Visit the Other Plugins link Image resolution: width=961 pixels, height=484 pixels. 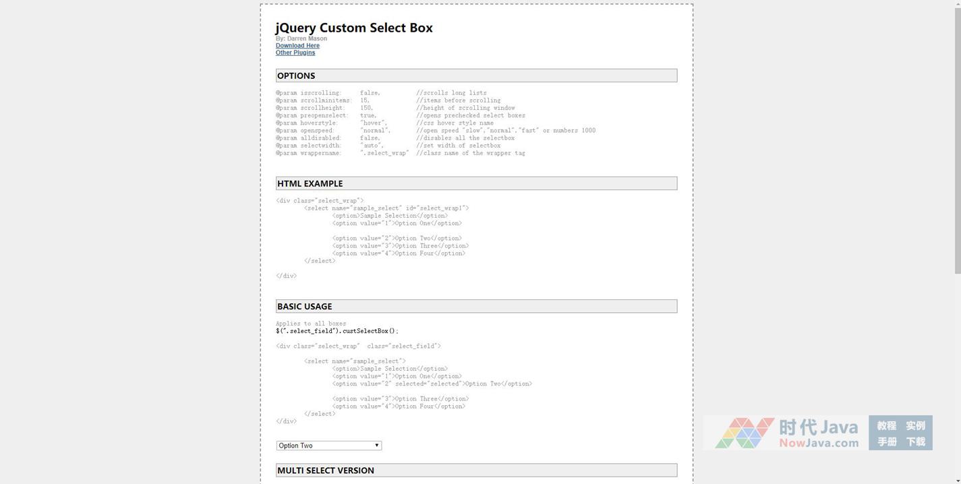[295, 53]
